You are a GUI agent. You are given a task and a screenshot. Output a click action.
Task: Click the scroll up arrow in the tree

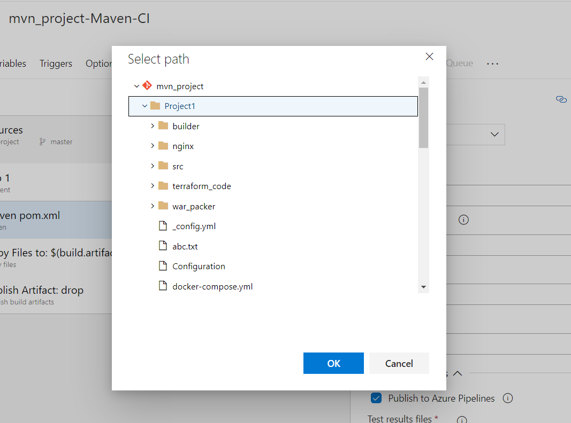[423, 82]
